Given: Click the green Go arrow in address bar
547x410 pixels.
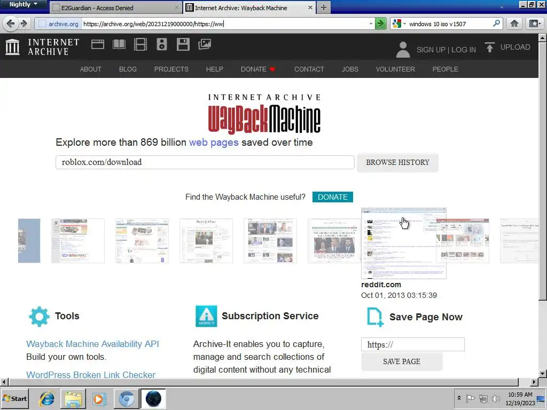Looking at the screenshot, I should pyautogui.click(x=380, y=23).
